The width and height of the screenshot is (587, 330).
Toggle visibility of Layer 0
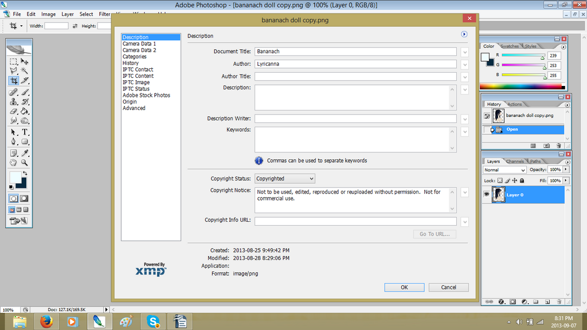(487, 194)
